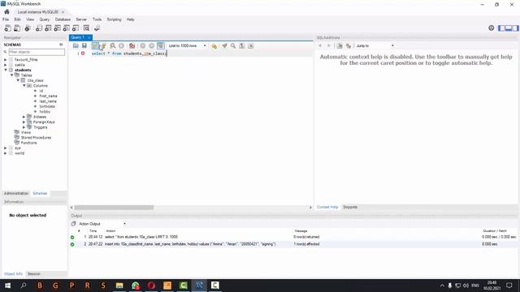Toggle stop execution on error
The width and height of the screenshot is (520, 292).
point(132,45)
